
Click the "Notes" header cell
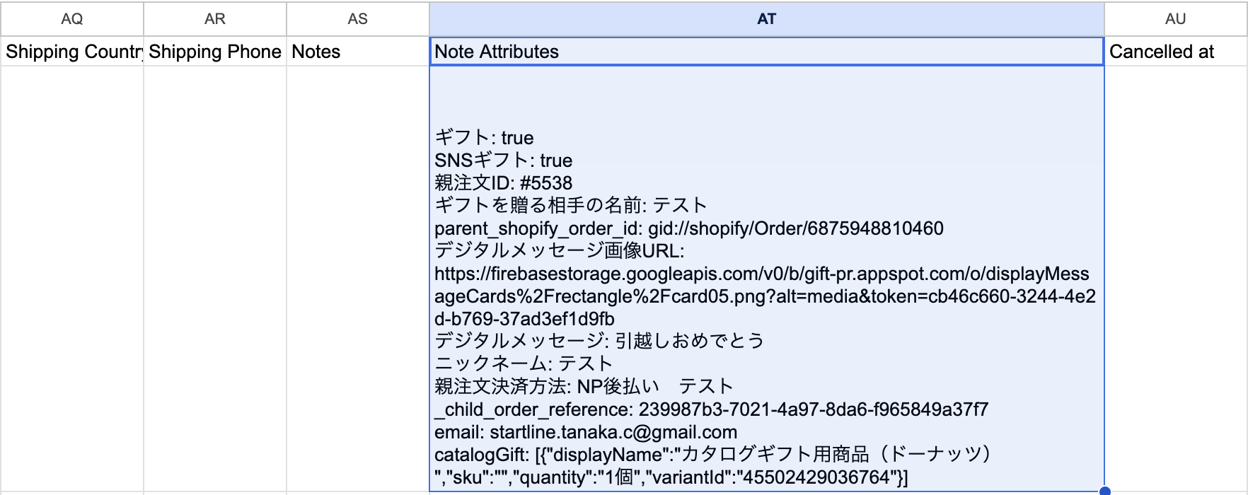[x=357, y=52]
